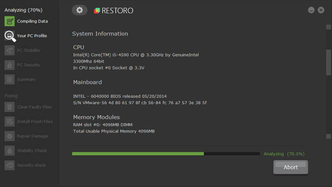The image size is (332, 187).
Task: Click the Clear Faulty Files icon
Action: coord(10,107)
